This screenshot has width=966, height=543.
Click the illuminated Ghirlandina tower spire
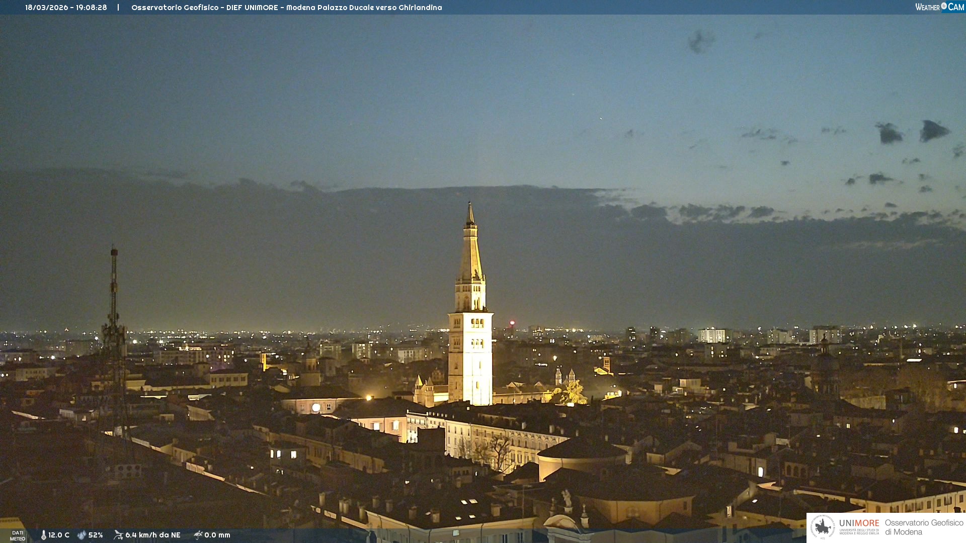click(x=470, y=251)
